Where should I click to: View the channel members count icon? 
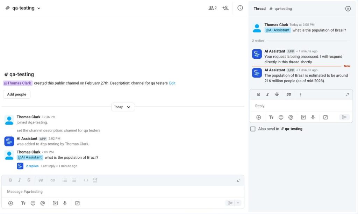213,8
